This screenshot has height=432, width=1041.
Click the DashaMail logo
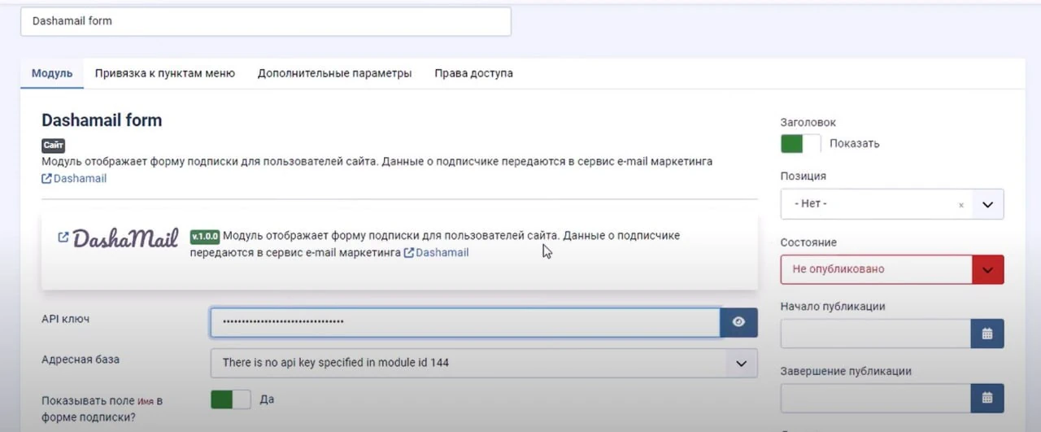pos(125,238)
